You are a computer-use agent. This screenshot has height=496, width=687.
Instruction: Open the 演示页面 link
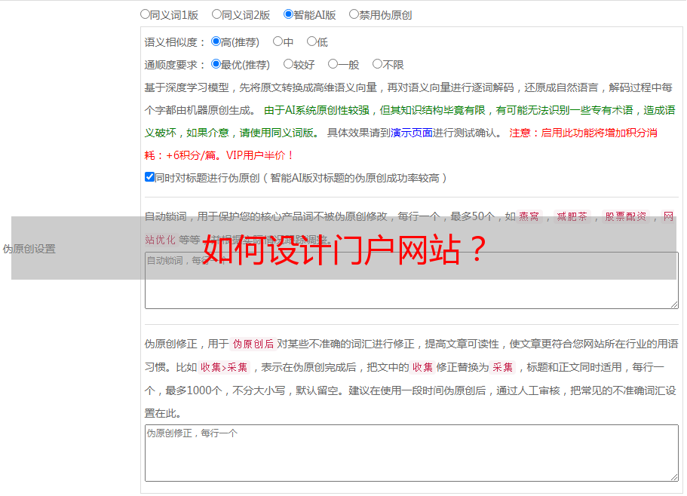(412, 133)
